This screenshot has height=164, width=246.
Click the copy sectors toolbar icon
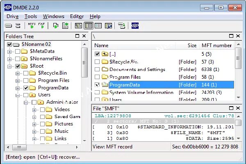click(x=122, y=25)
